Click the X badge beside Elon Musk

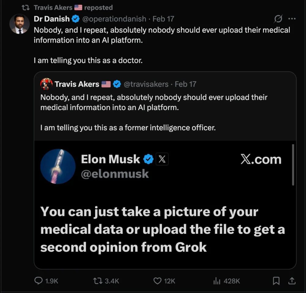(x=162, y=159)
